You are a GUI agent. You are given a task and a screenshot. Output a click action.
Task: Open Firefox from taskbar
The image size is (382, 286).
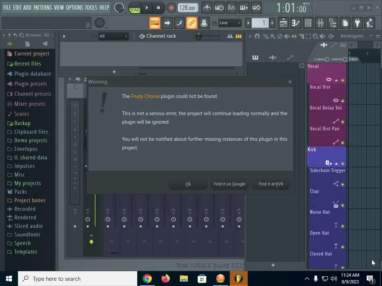coord(165,279)
